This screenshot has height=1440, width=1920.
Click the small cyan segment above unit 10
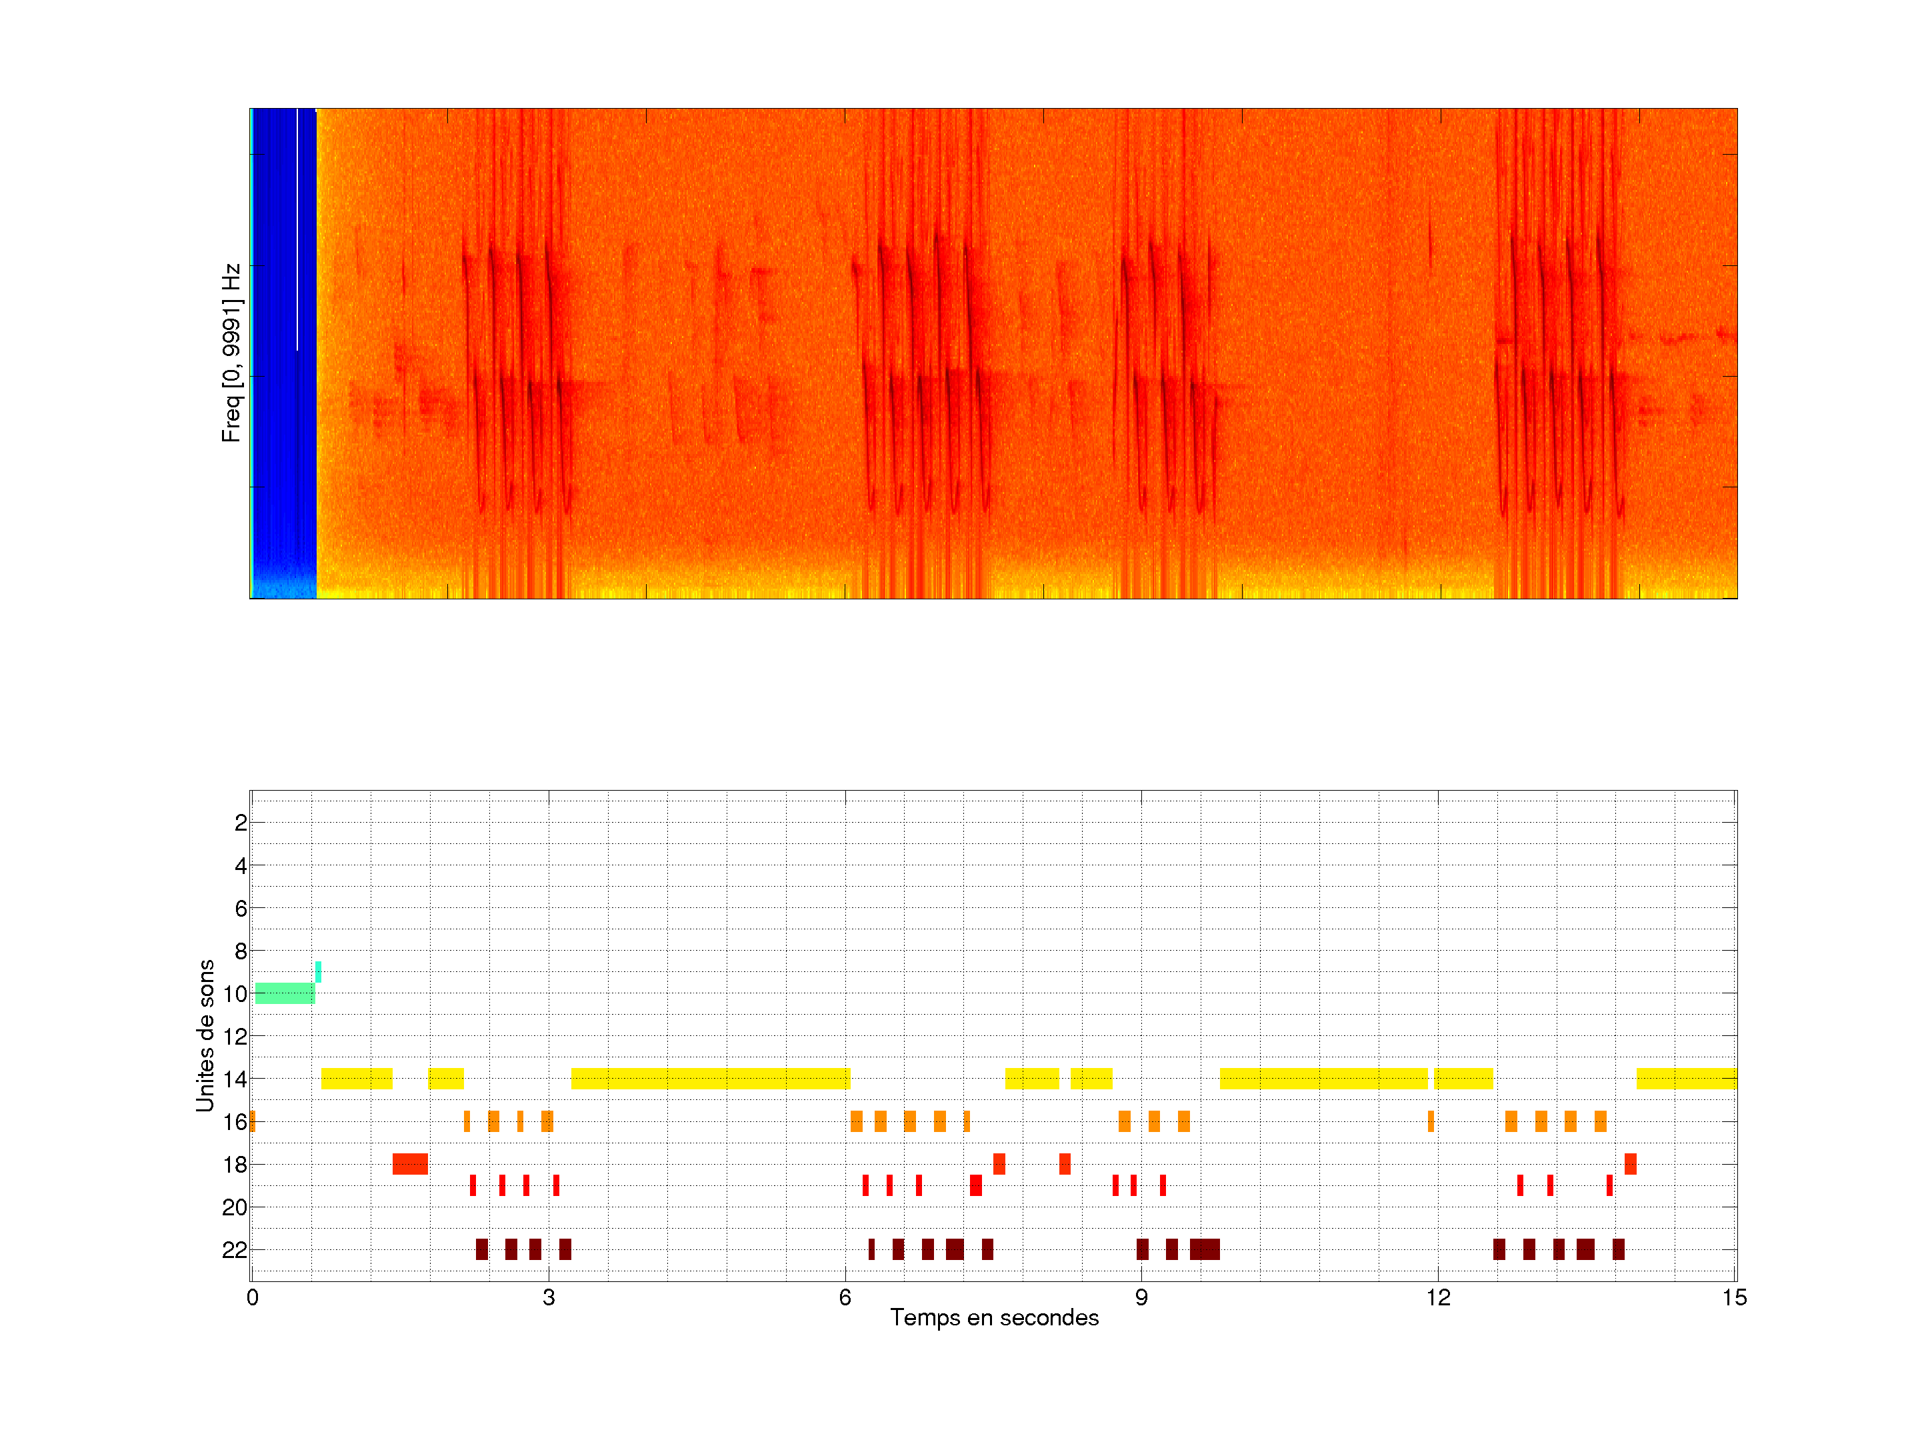[319, 971]
